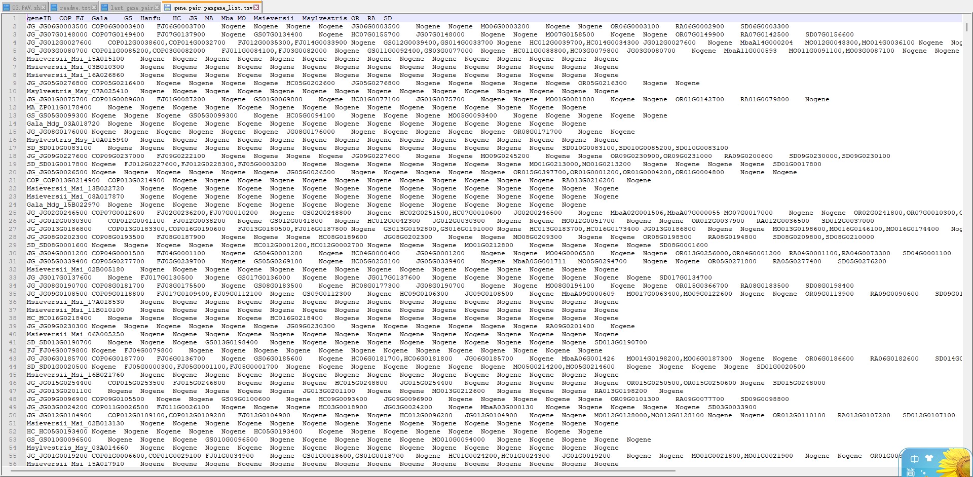
Task: Click 'HC016G0218400' value on line 38
Action: tap(296, 318)
